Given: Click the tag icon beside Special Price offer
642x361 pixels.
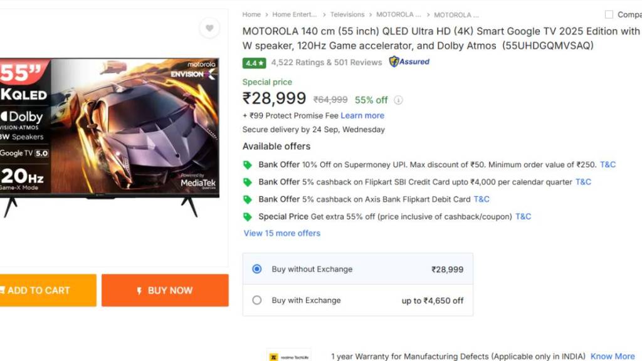Looking at the screenshot, I should pos(248,217).
